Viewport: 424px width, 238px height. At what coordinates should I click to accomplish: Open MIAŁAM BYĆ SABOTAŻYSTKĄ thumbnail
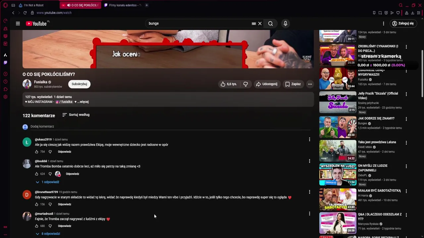point(338,199)
